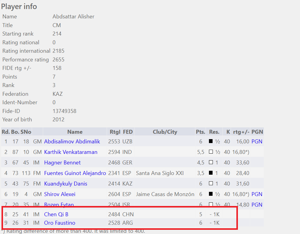Click Santa Ana Siglo XXI club cell
The image size is (300, 234).
[160, 173]
